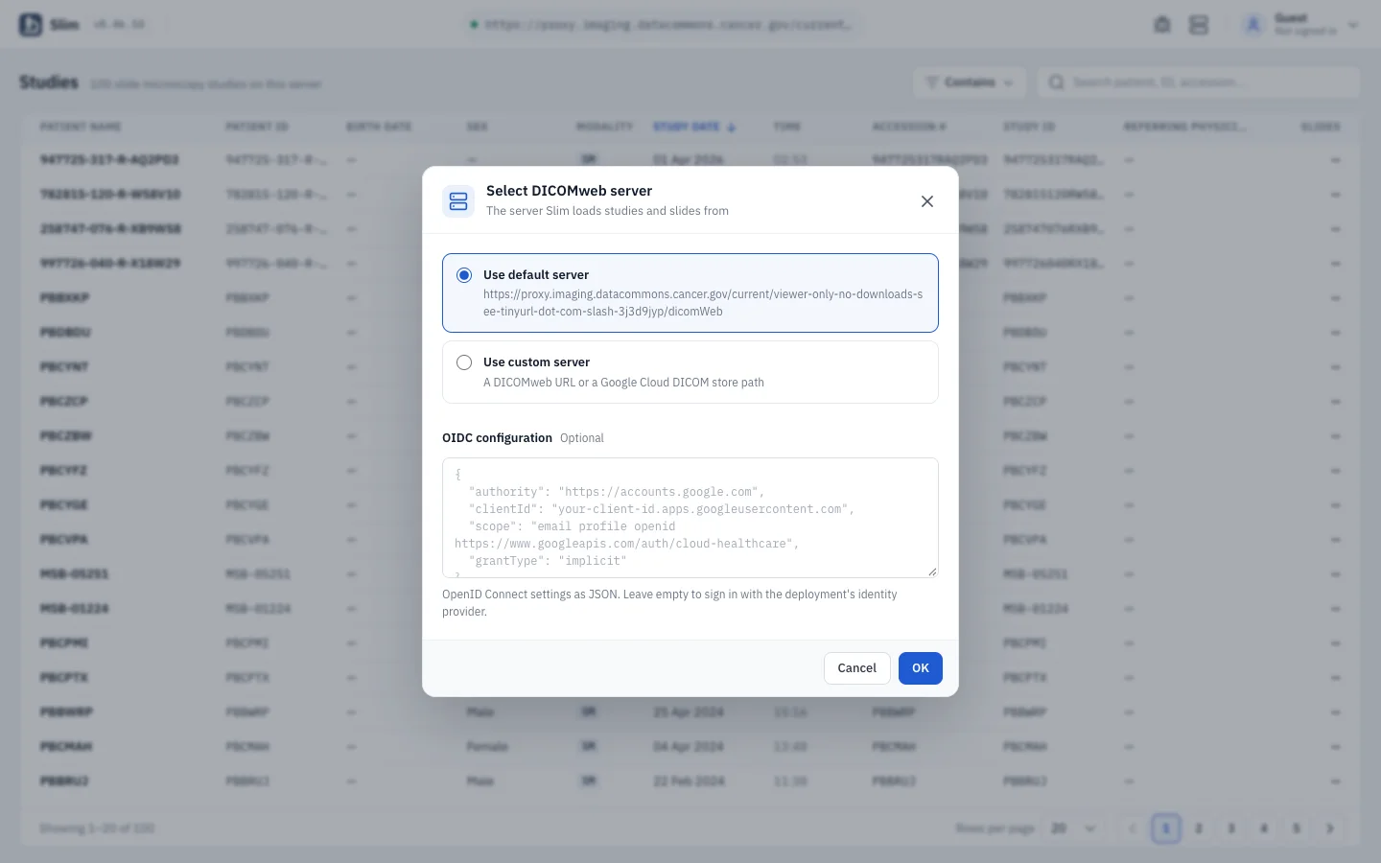
Task: Click the 'Optional' label next to OIDC configuration
Action: tap(582, 438)
